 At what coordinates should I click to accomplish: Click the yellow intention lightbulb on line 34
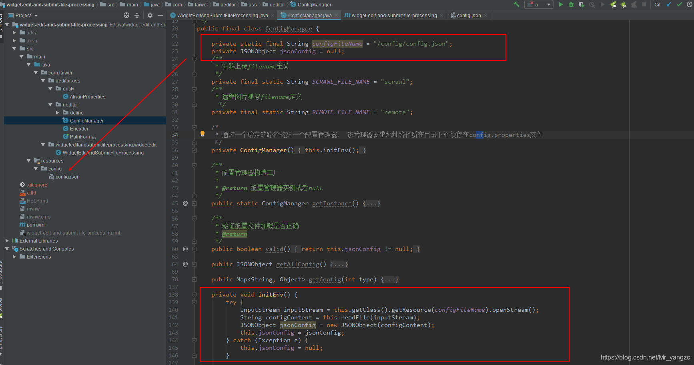pos(203,134)
